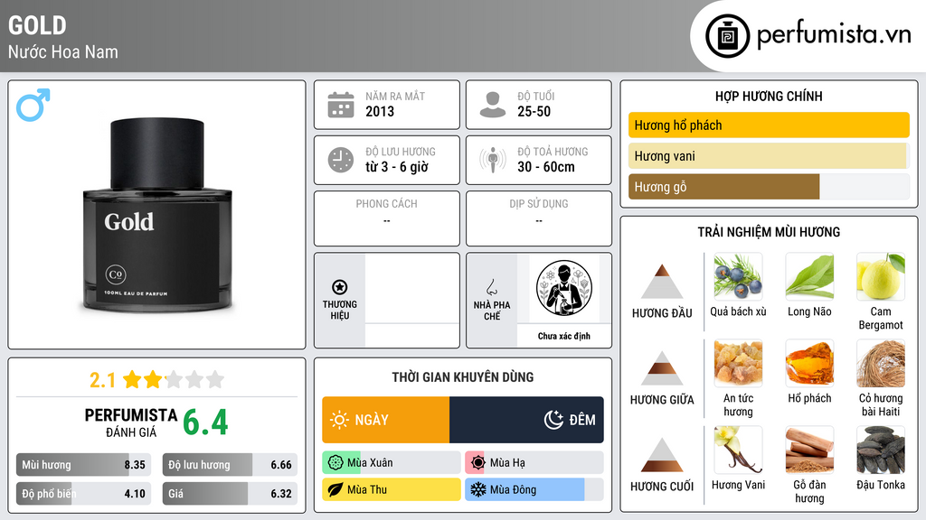Click the Đêm nighttime segment
Screen dimensions: 926x520
pos(527,420)
